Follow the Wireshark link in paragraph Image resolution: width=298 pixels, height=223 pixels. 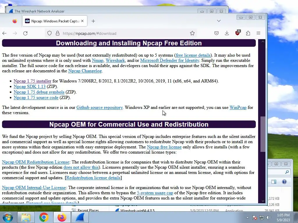click(x=115, y=60)
